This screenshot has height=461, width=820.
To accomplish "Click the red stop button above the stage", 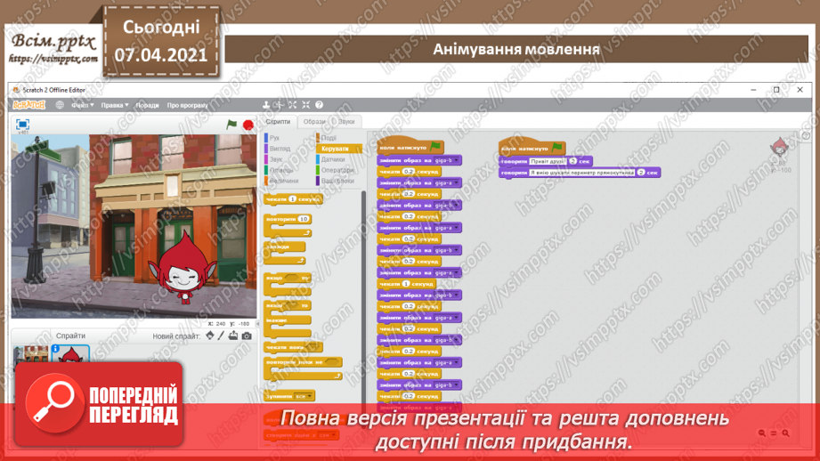I will (x=248, y=125).
